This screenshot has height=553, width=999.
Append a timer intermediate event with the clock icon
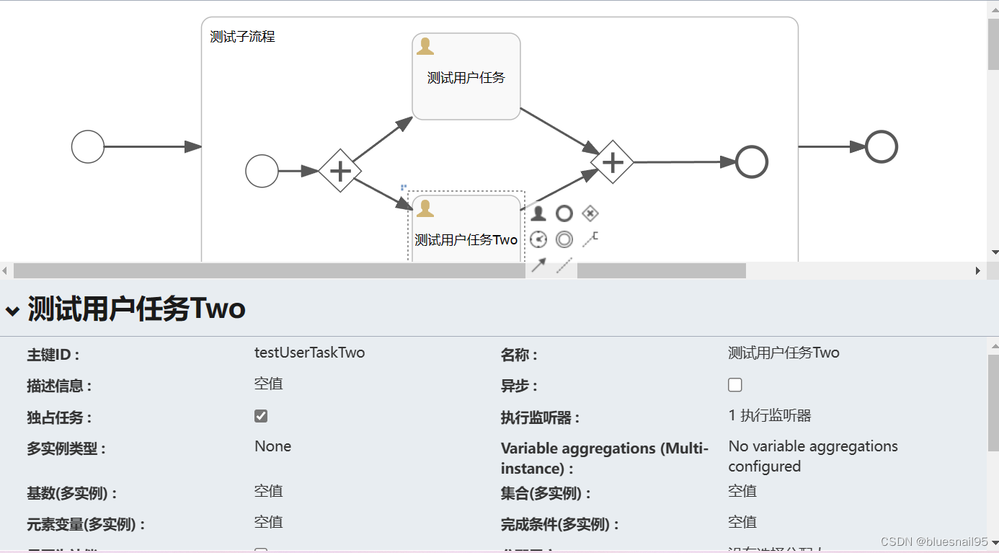click(x=538, y=239)
